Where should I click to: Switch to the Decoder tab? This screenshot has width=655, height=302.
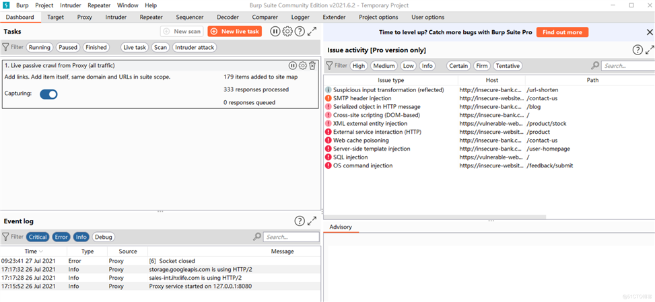pyautogui.click(x=228, y=17)
